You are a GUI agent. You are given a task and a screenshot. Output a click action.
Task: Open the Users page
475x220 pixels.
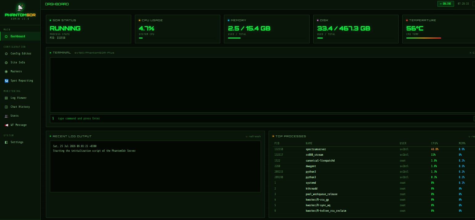click(20, 116)
